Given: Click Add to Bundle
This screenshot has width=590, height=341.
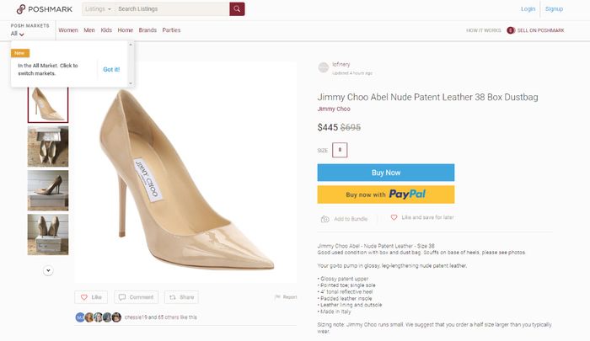Looking at the screenshot, I should coord(344,219).
